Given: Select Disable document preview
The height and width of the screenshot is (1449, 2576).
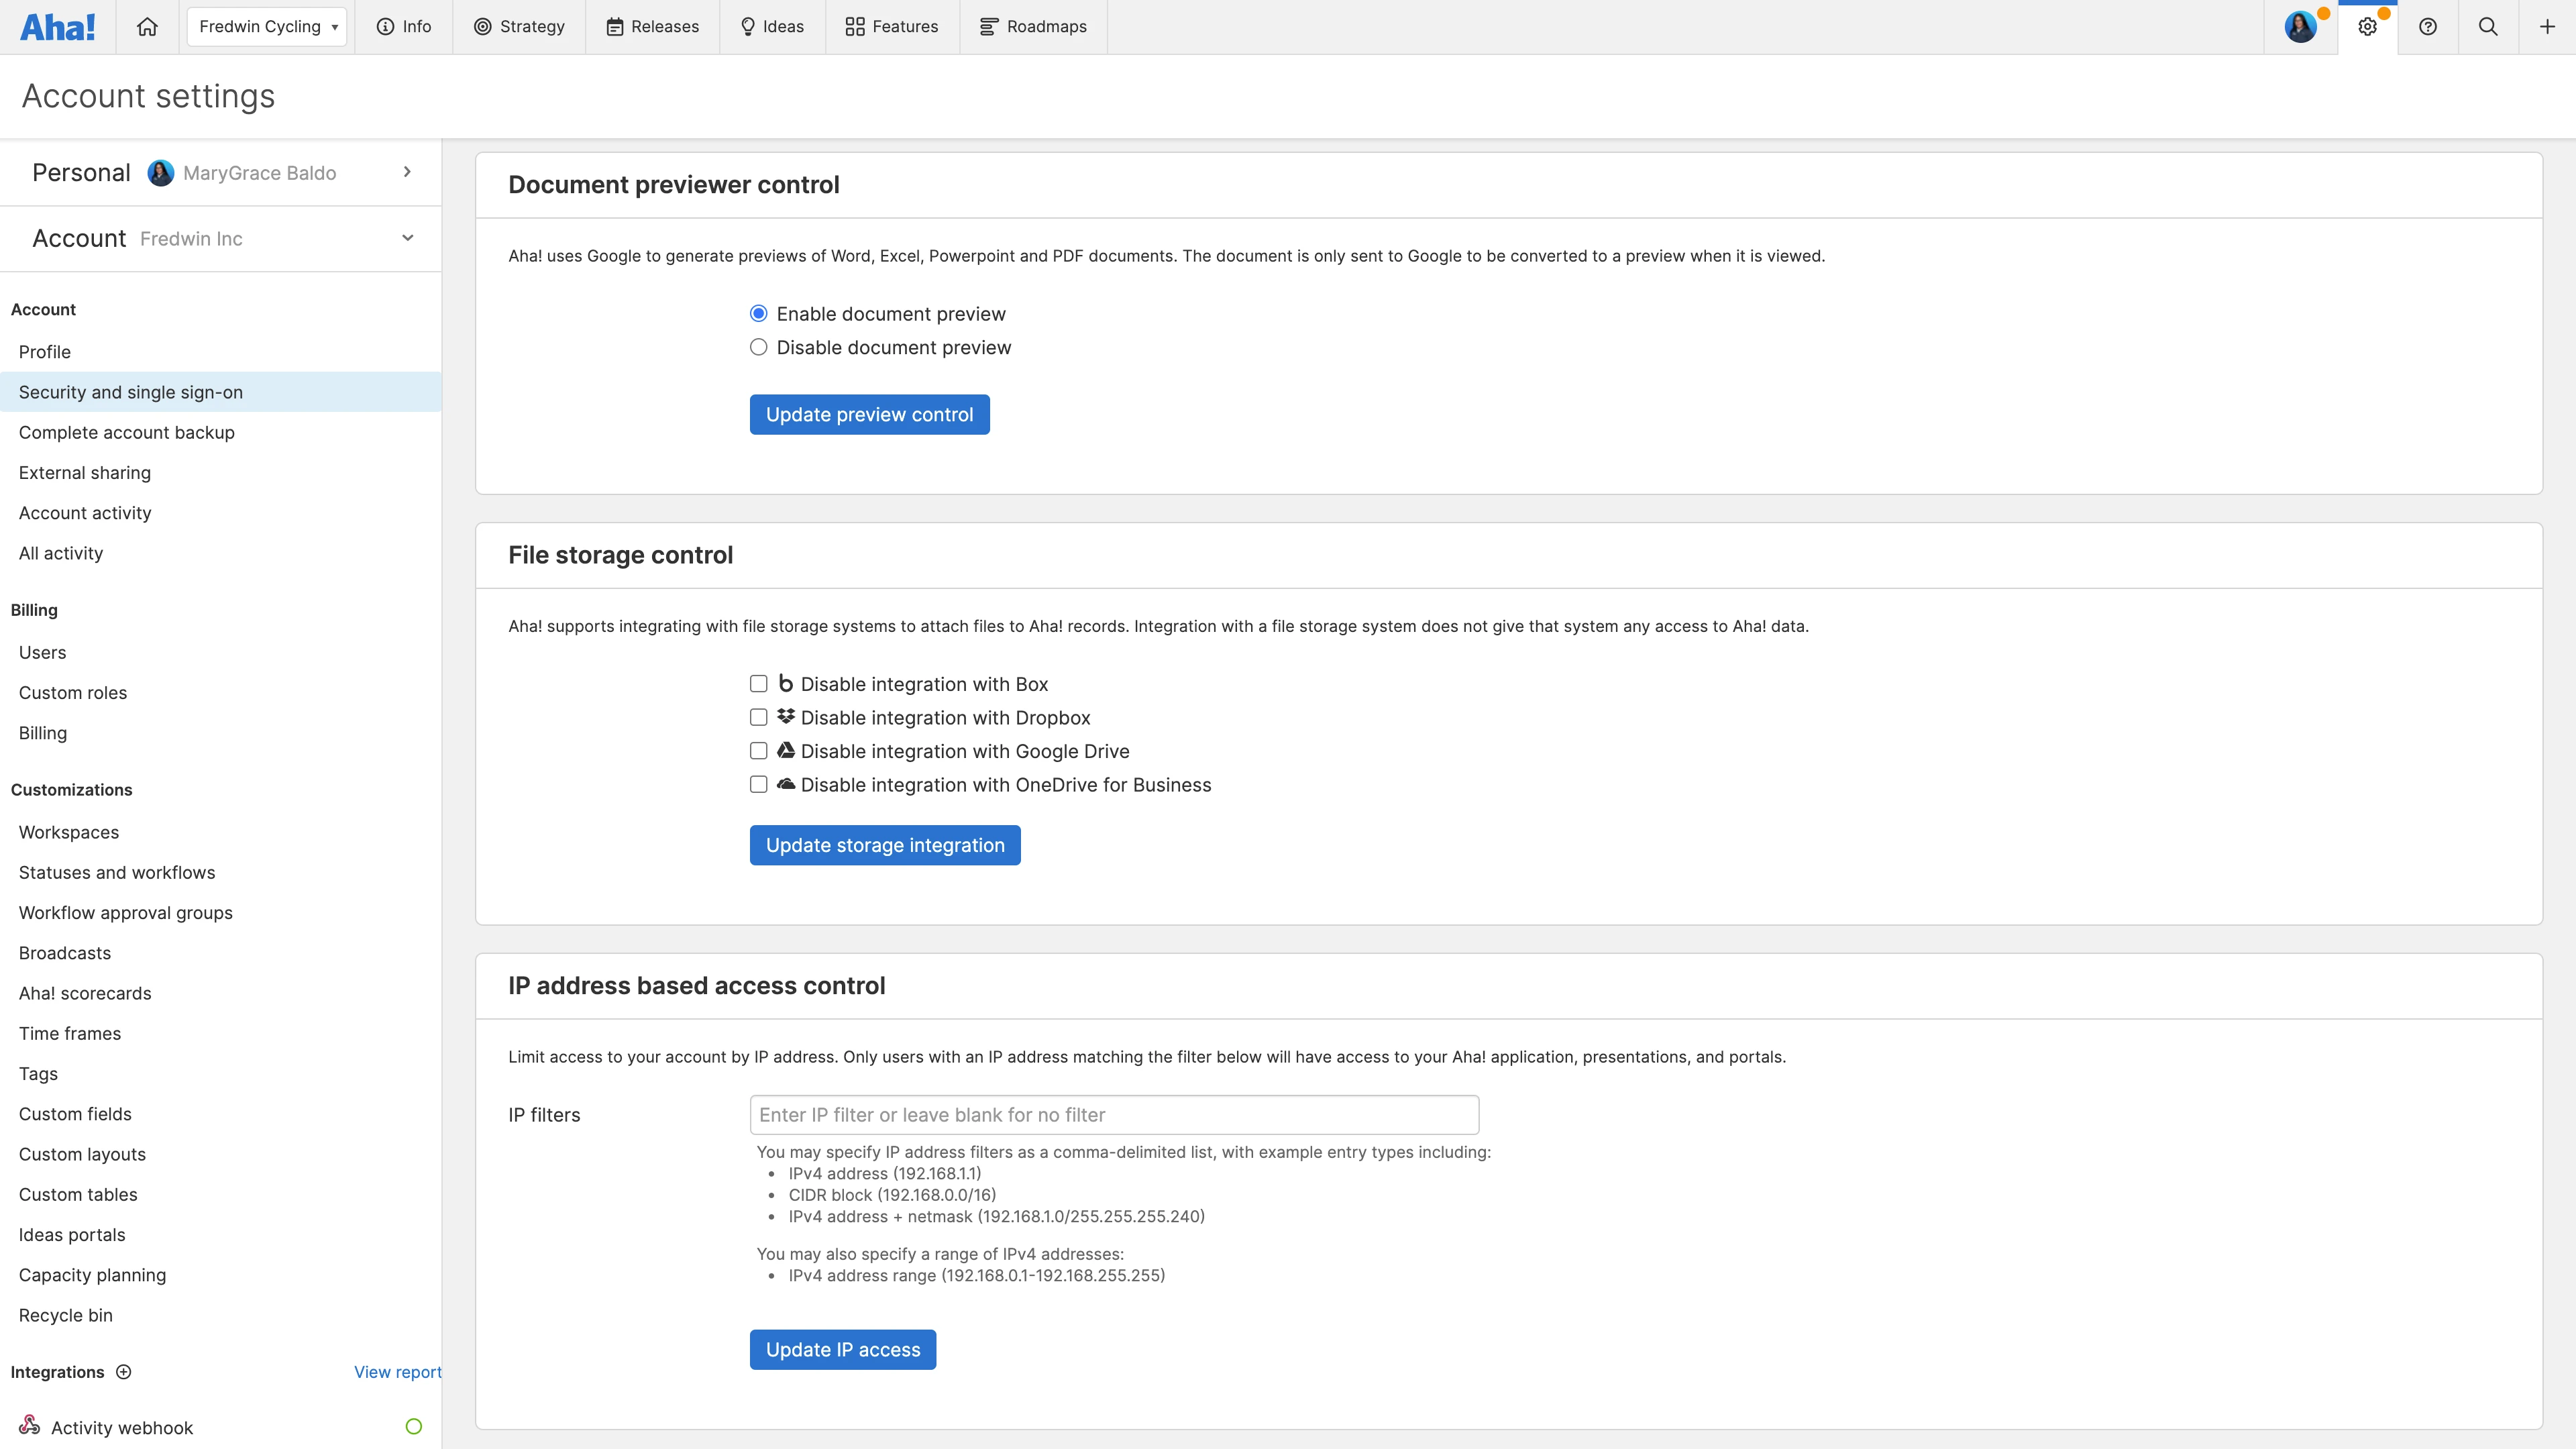Looking at the screenshot, I should coord(758,347).
